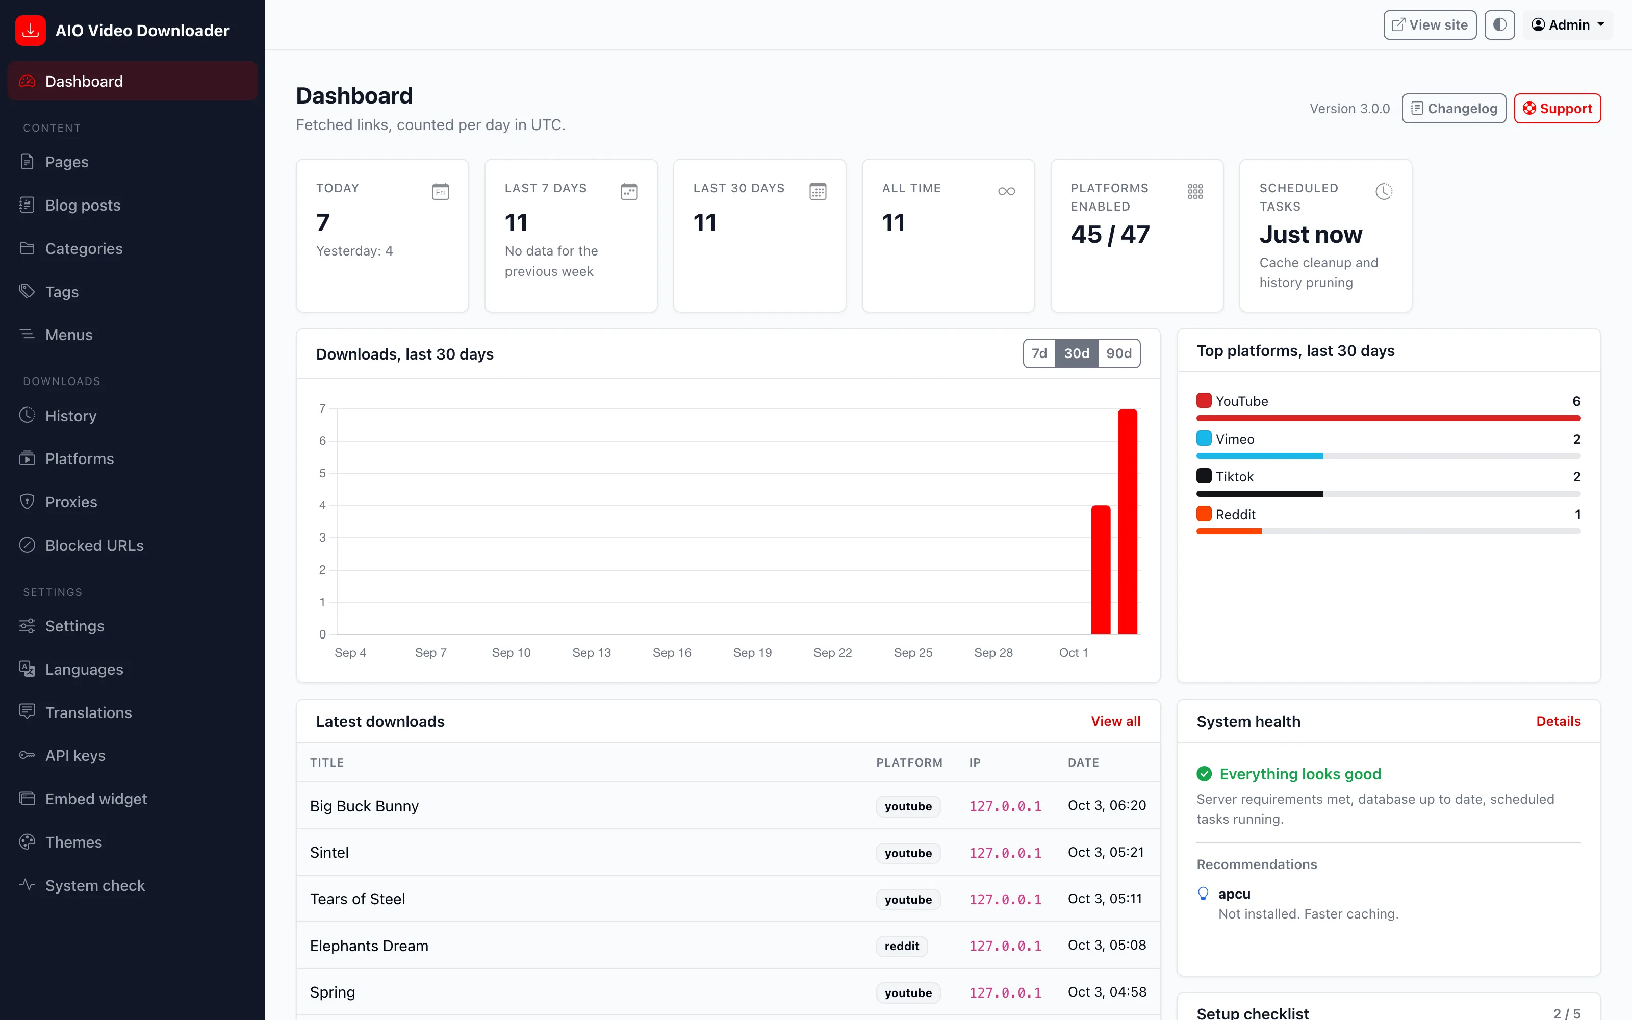Open Menus in the sidebar

[x=132, y=335]
